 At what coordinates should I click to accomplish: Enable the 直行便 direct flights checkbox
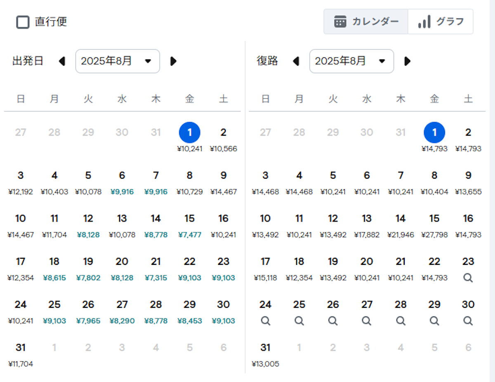click(x=23, y=22)
